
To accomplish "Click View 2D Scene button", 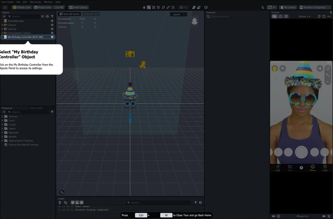I will coord(69,14).
